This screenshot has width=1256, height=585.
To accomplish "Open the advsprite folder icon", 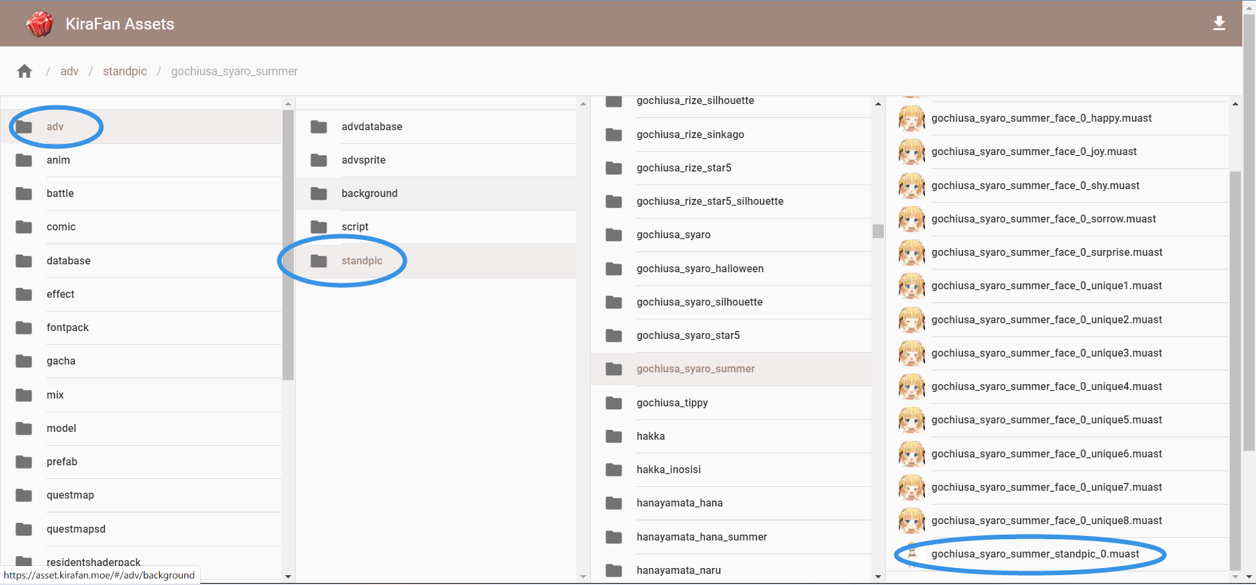I will point(319,160).
